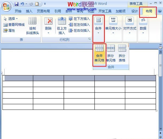
Task: Click the redo/repeat icon
Action: 31,4
